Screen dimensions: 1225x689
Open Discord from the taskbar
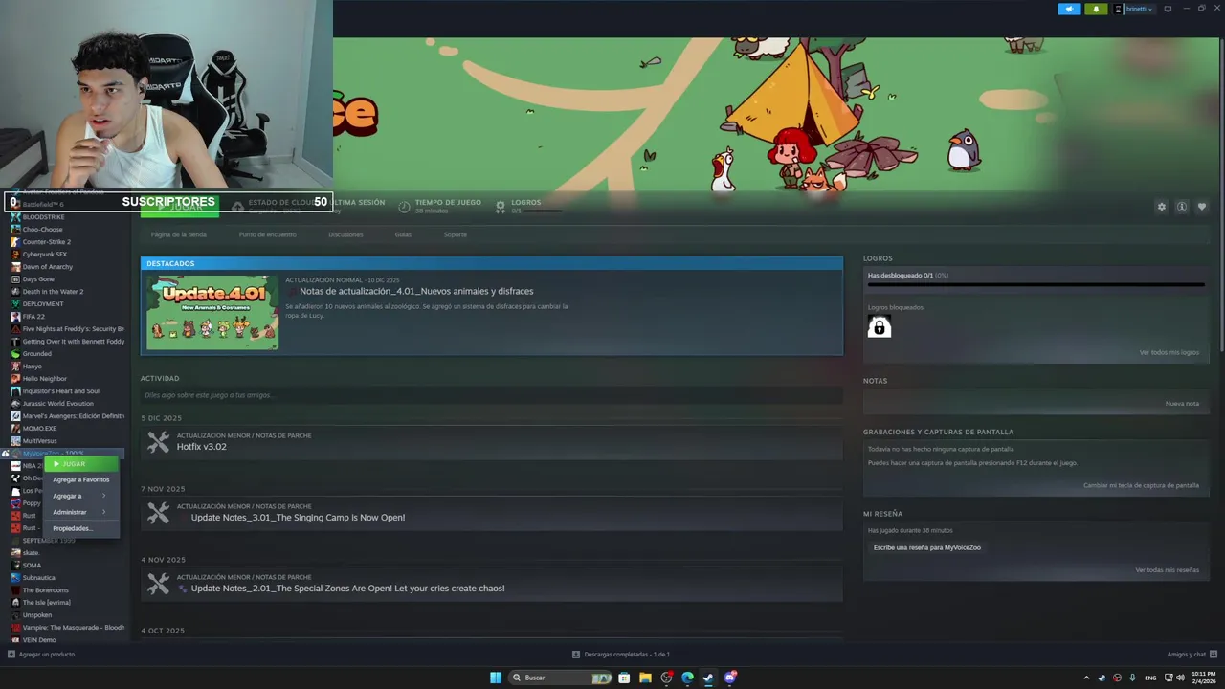point(730,678)
